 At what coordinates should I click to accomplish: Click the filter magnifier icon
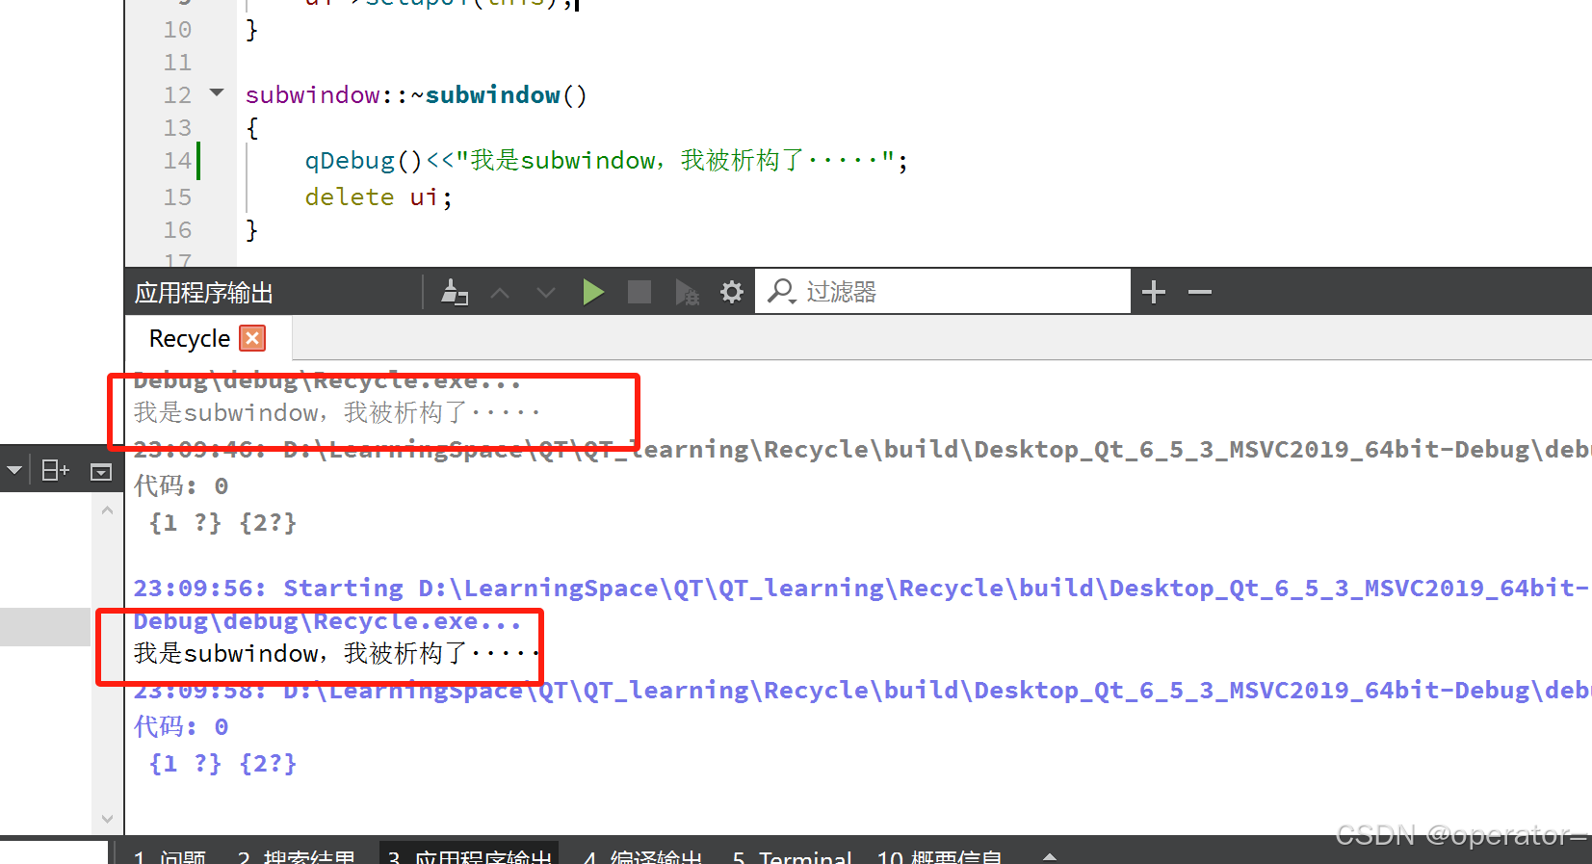(781, 291)
